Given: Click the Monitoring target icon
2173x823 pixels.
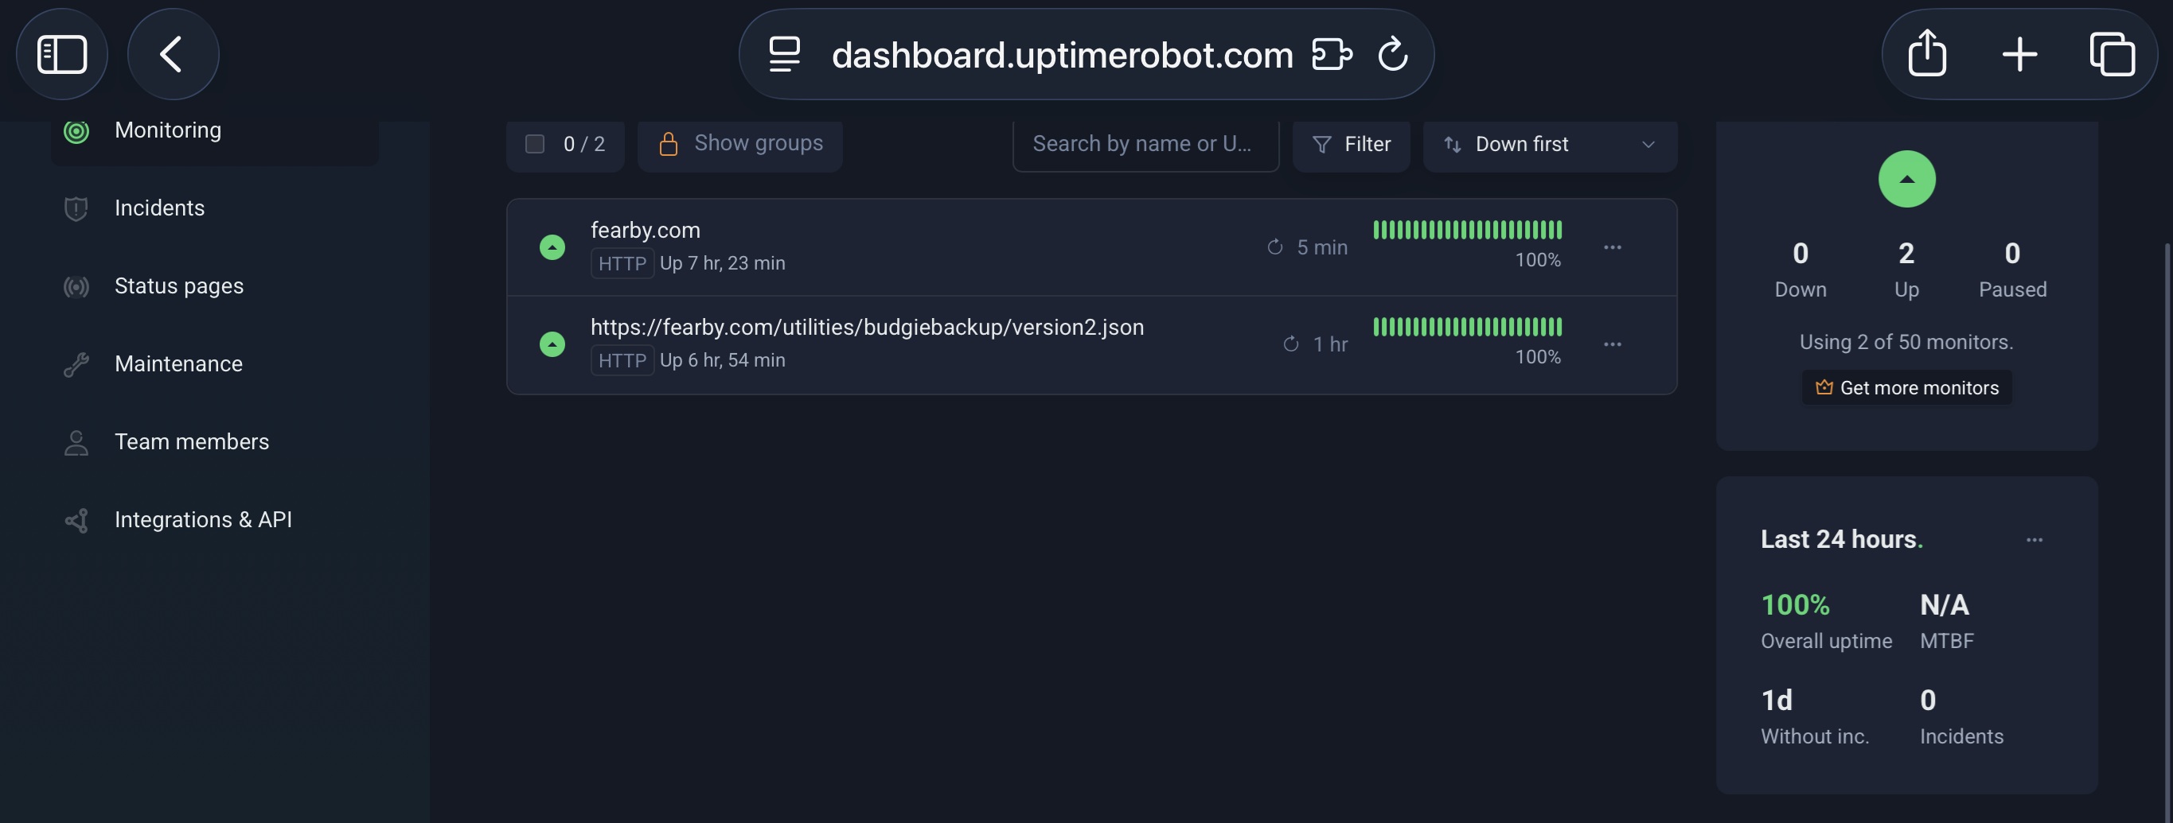Looking at the screenshot, I should coord(76,130).
